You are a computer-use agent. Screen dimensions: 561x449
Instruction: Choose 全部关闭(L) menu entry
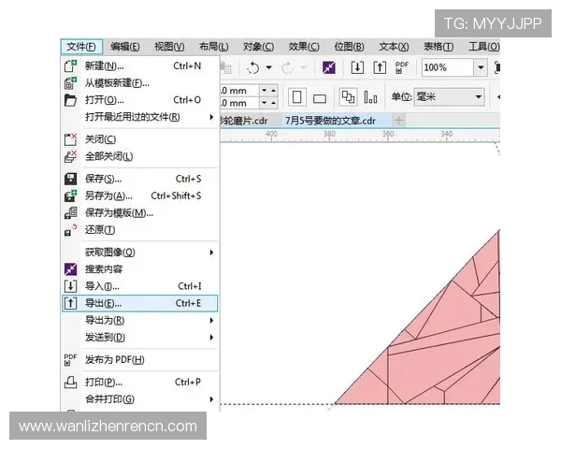(x=140, y=156)
